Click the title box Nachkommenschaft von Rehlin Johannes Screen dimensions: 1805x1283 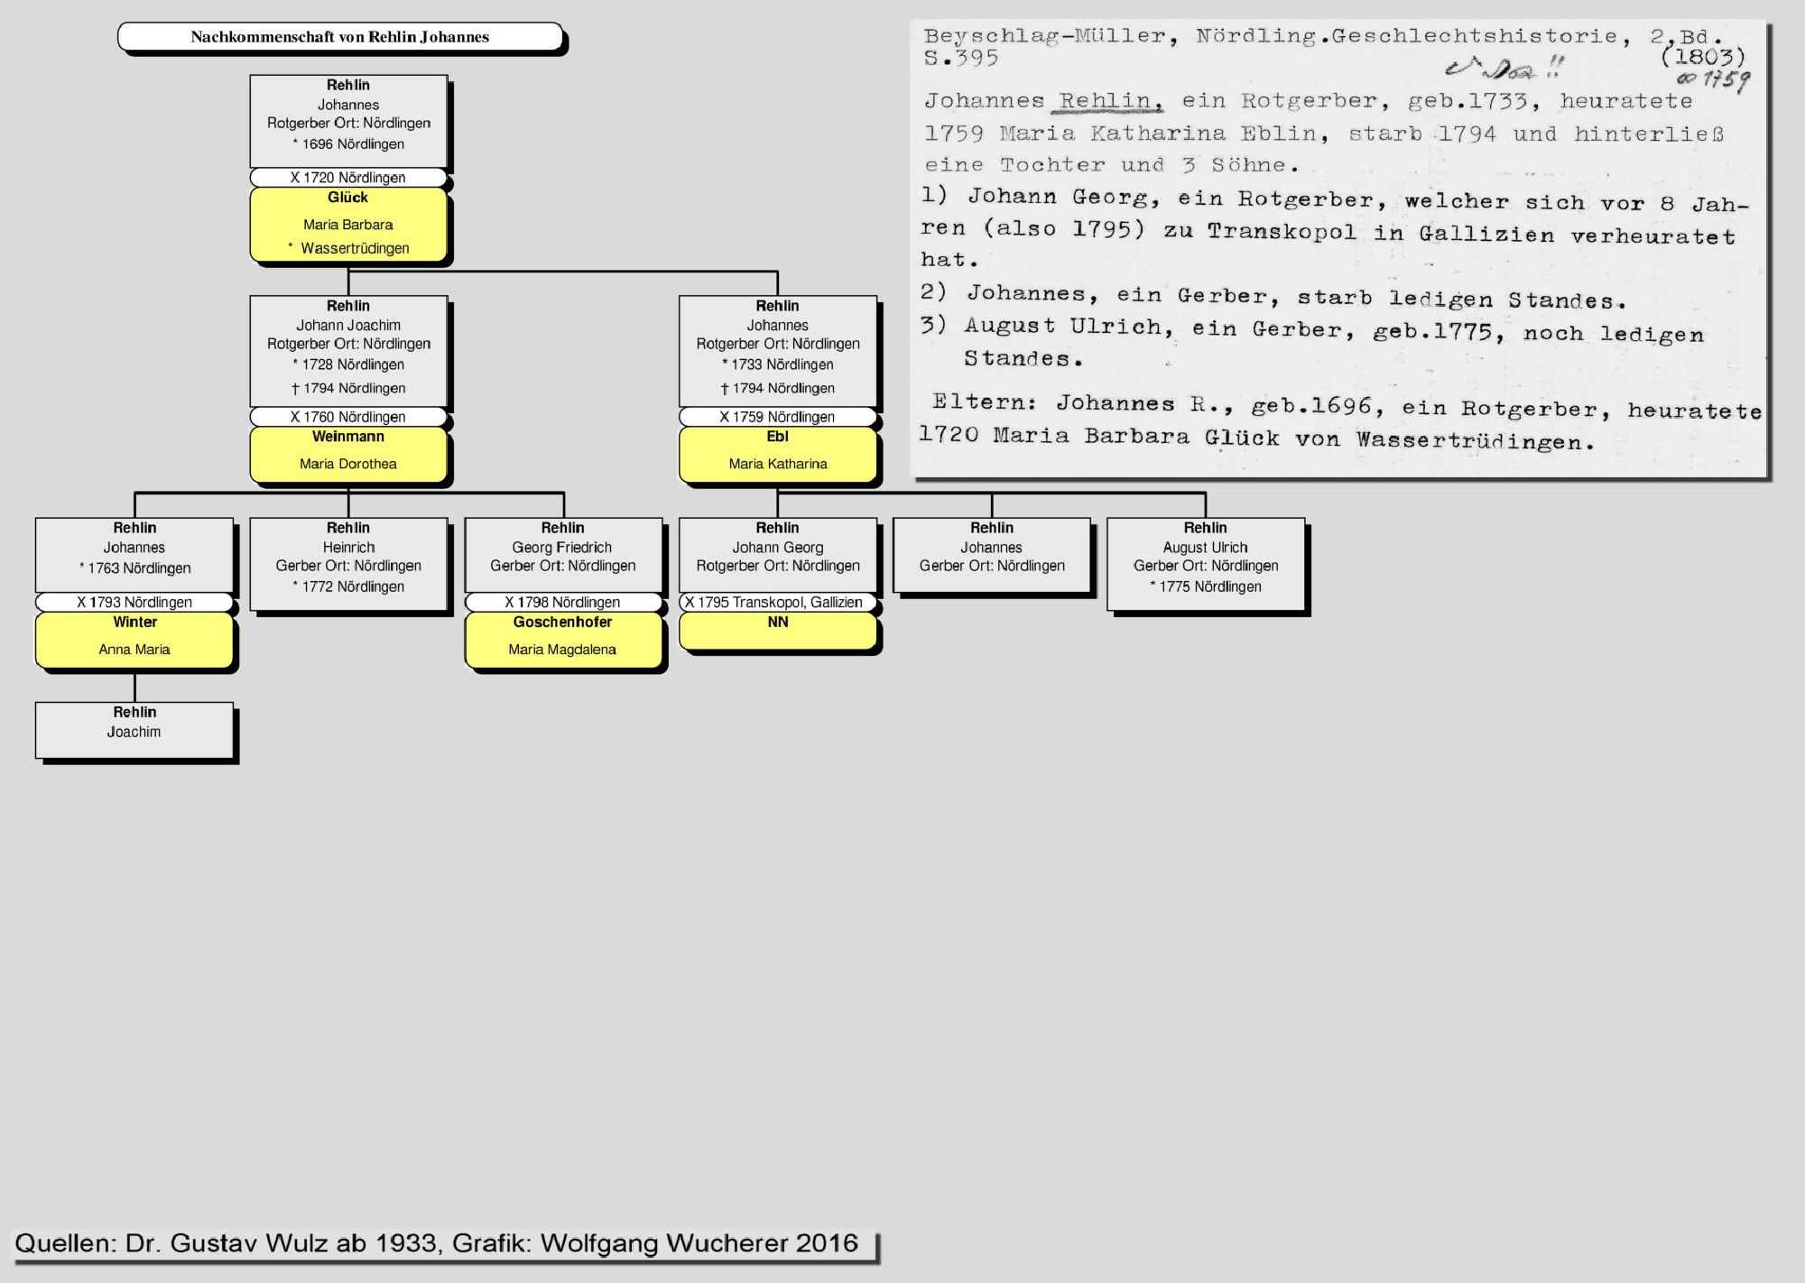tap(339, 37)
